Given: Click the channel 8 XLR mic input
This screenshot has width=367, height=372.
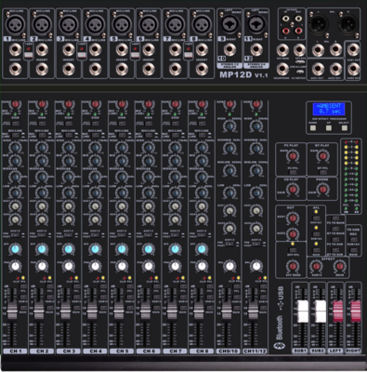Looking at the screenshot, I should click(202, 24).
